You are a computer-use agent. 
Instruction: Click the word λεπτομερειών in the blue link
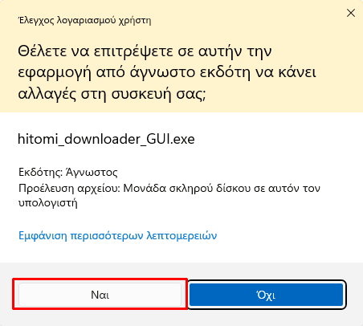[x=181, y=236]
